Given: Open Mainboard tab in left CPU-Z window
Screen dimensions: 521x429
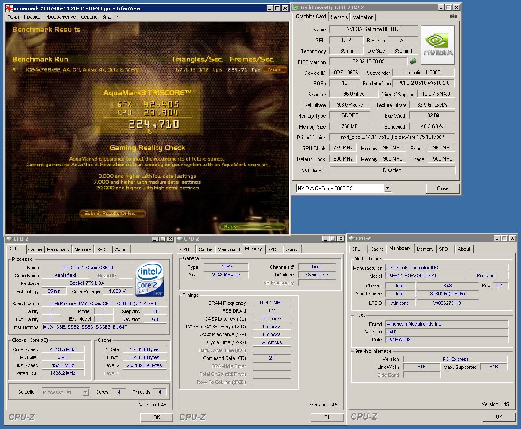Looking at the screenshot, I should click(x=58, y=249).
